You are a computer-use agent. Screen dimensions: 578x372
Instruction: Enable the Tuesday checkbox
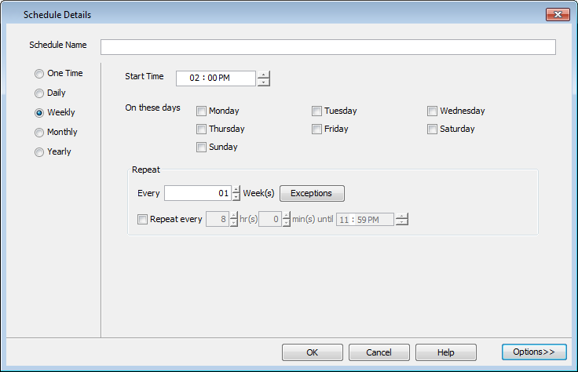(x=317, y=111)
